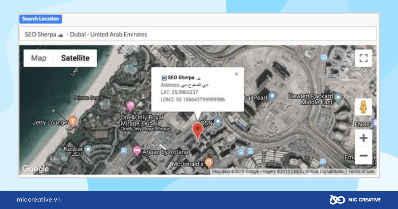Click the Hewlett Packard Middle East marker
398x209 pixels.
[x=338, y=98]
